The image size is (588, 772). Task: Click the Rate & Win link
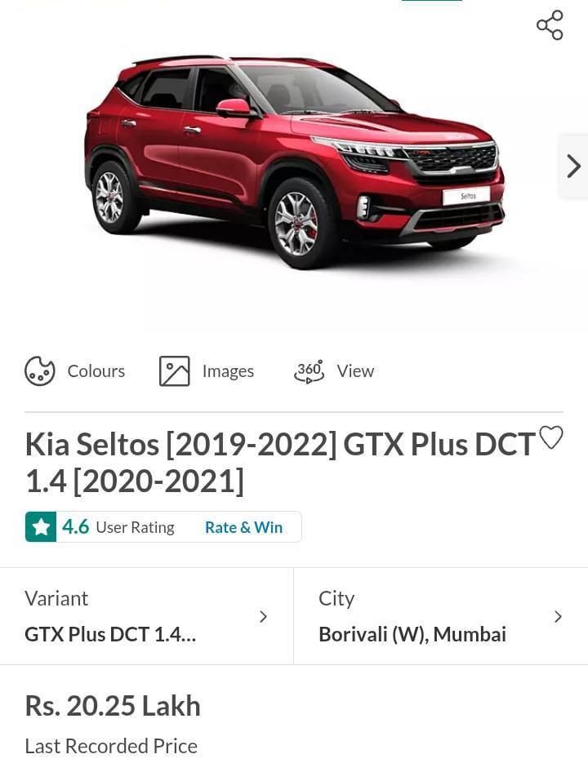243,527
